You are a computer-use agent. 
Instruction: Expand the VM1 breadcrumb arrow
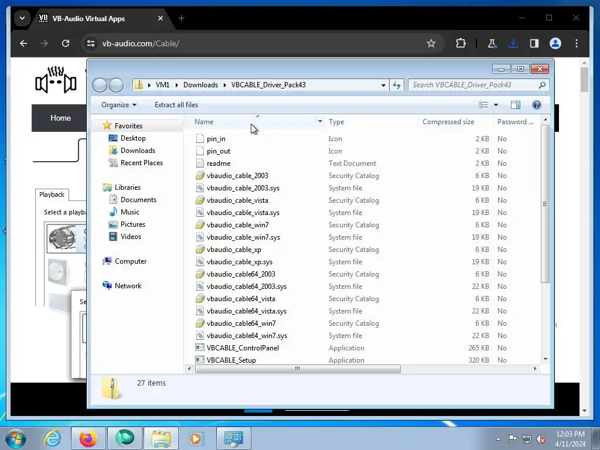click(177, 85)
